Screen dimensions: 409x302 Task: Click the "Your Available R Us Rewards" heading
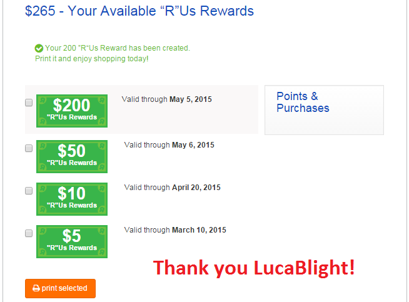click(x=139, y=11)
